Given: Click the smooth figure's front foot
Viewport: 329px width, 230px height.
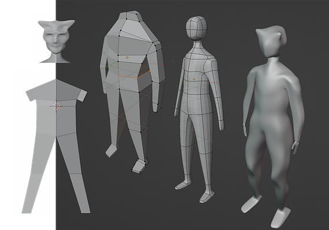Looking at the screenshot, I should [280, 218].
